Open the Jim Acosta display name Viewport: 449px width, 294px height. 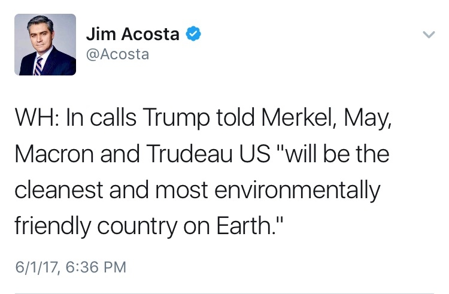[133, 34]
